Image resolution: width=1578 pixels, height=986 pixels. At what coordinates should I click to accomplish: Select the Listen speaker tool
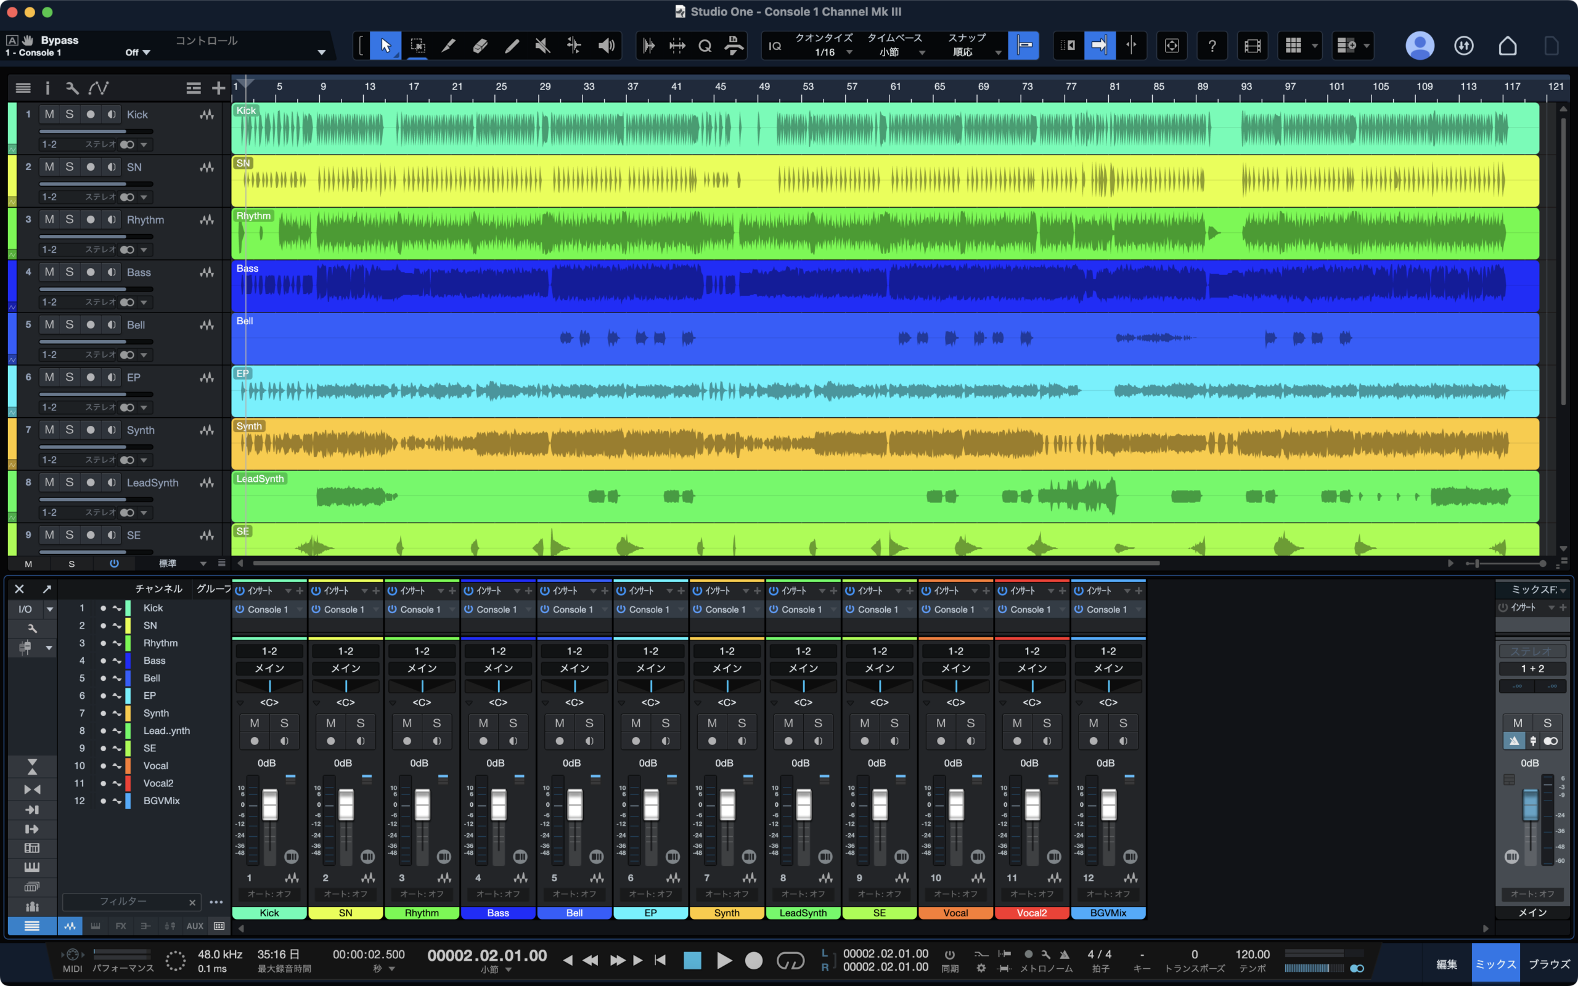607,46
